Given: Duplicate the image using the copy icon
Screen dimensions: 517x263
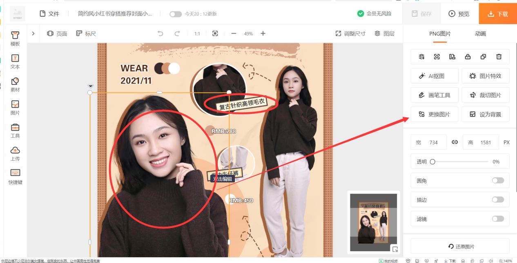Looking at the screenshot, I should pos(483,57).
